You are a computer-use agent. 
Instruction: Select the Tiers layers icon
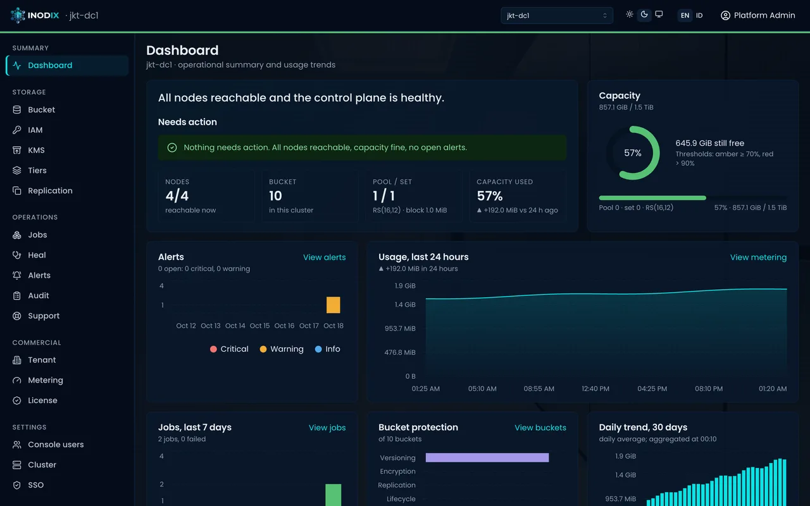pos(17,170)
